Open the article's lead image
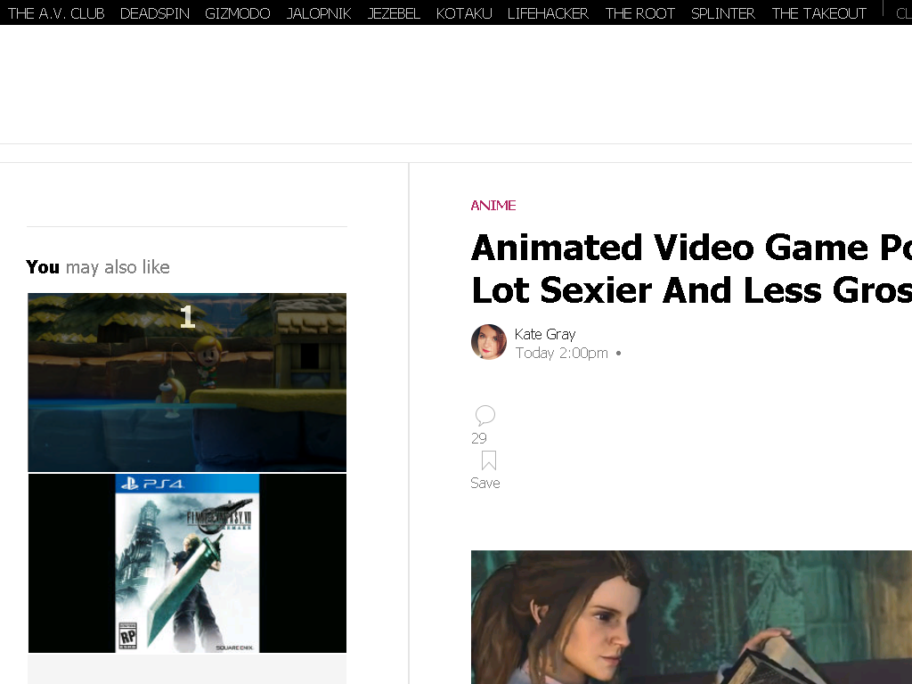Viewport: 912px width, 684px height. tap(691, 617)
